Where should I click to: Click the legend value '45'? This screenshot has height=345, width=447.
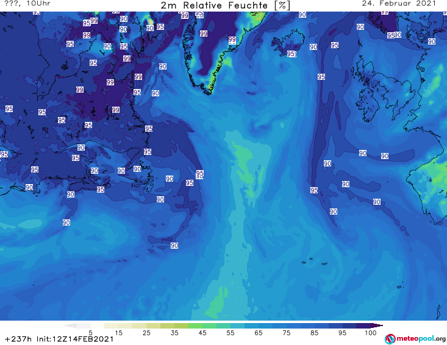click(202, 332)
